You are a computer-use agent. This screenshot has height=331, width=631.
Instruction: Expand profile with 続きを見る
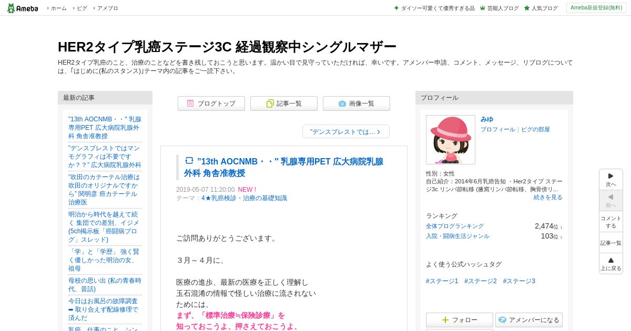tap(548, 197)
